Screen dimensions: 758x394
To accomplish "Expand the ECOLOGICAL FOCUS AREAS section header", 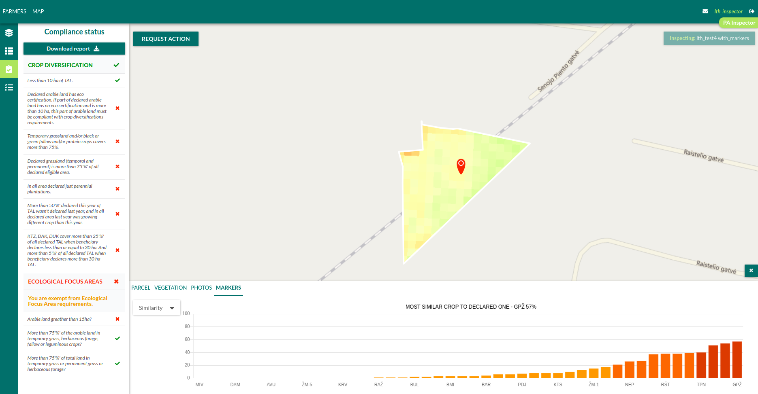I will click(x=74, y=282).
